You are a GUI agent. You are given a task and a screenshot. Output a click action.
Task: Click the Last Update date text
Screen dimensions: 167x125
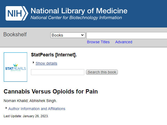26,116
